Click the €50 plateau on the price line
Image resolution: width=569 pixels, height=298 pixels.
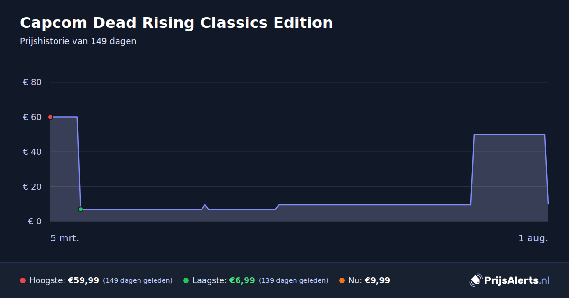tap(509, 134)
